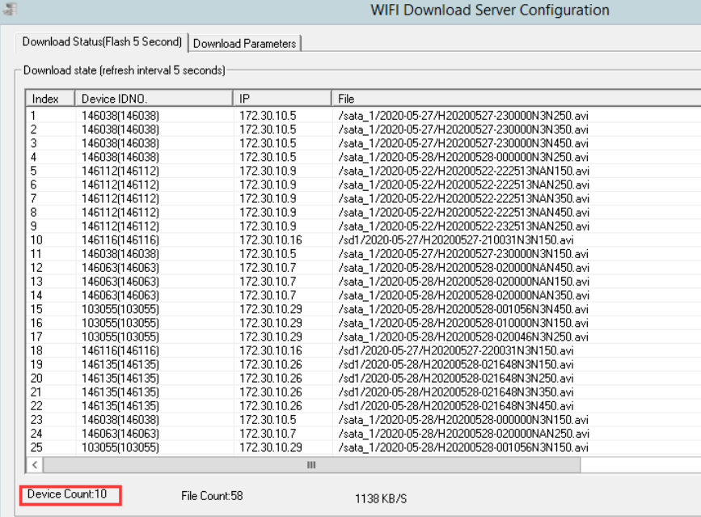The image size is (701, 517).
Task: Sort by the Index column header
Action: (x=50, y=99)
